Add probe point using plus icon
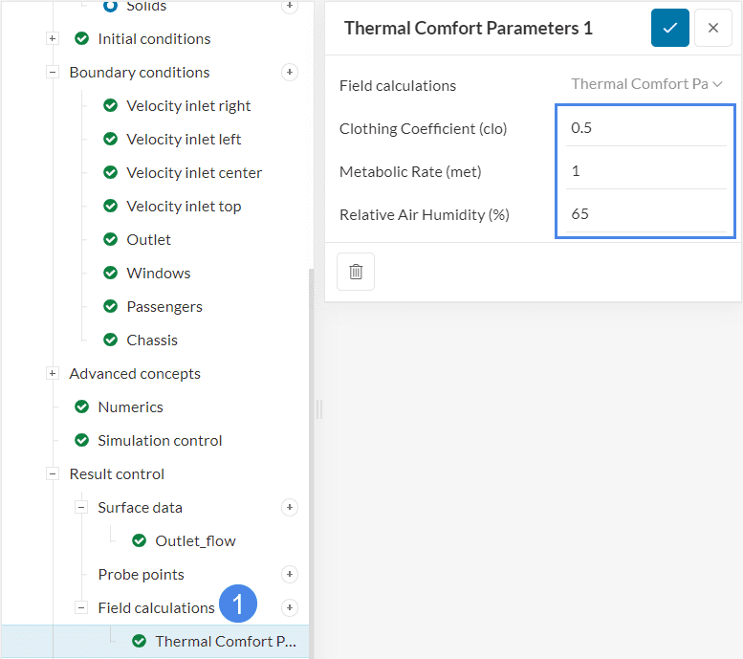 point(290,575)
